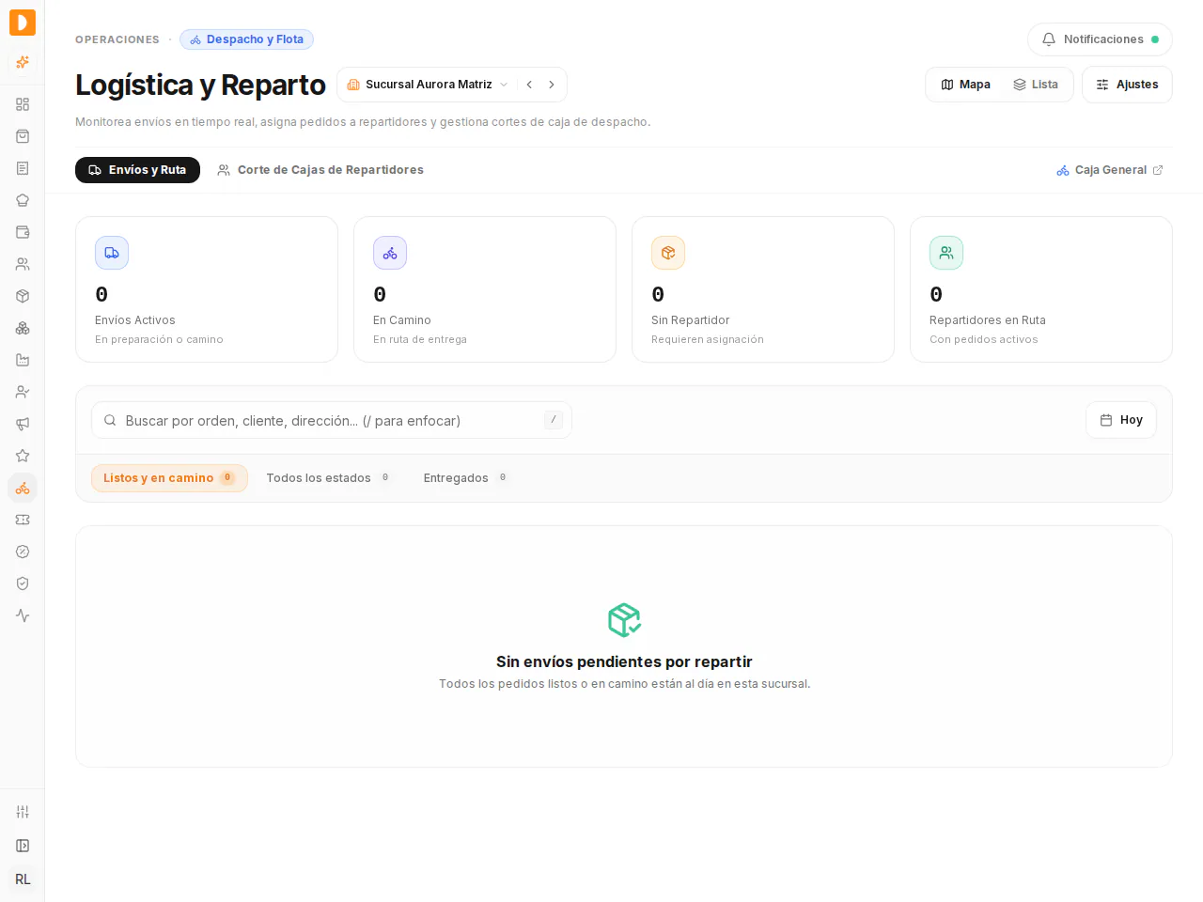Open the chef hat kitchen icon
This screenshot has height=902, width=1203.
pyautogui.click(x=23, y=200)
